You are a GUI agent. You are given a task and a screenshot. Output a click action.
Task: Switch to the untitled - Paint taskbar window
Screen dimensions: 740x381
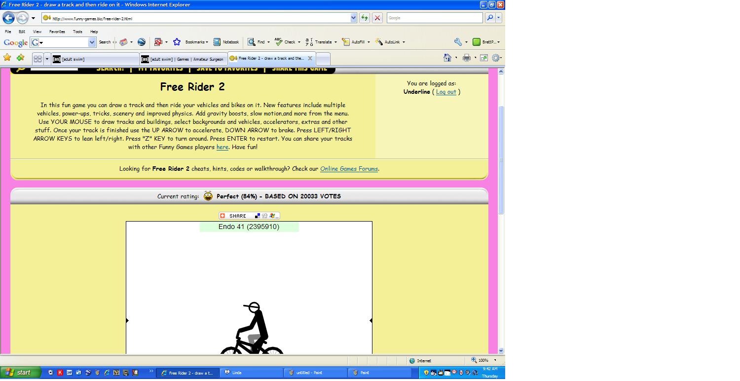click(x=316, y=373)
